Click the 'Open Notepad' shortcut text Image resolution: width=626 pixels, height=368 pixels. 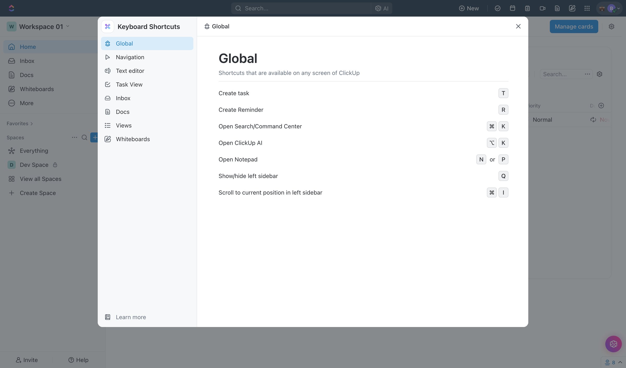[238, 159]
